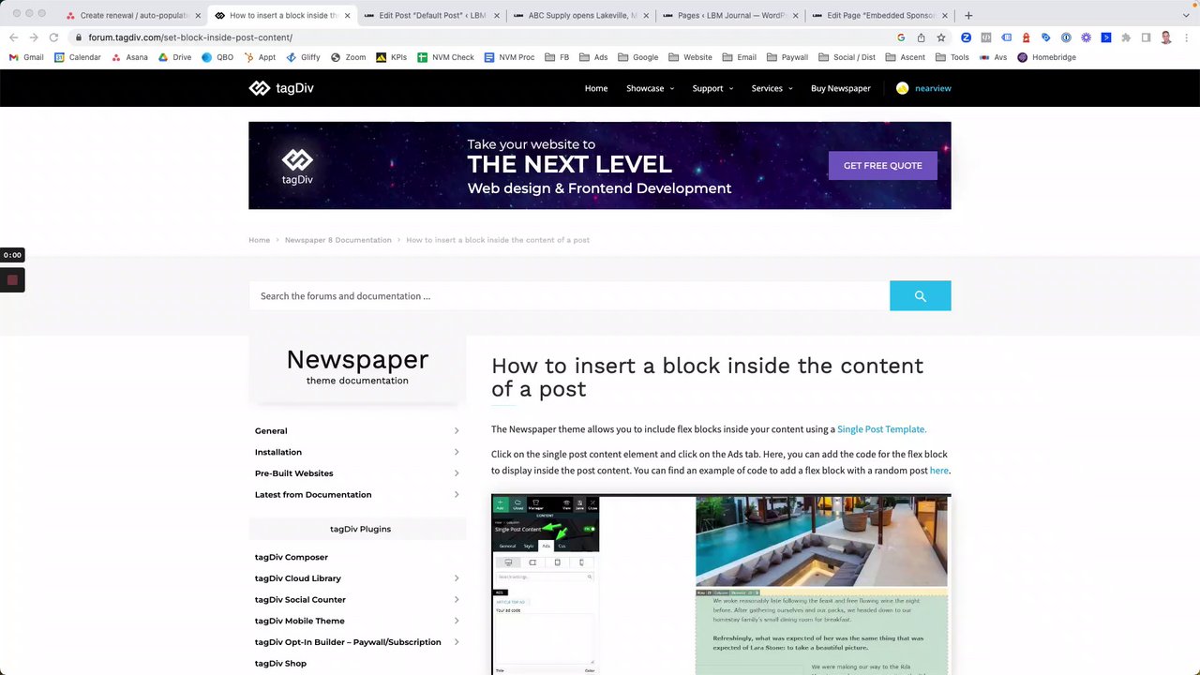1200x675 pixels.
Task: Open the tagDiv Shop docs link
Action: tap(280, 663)
